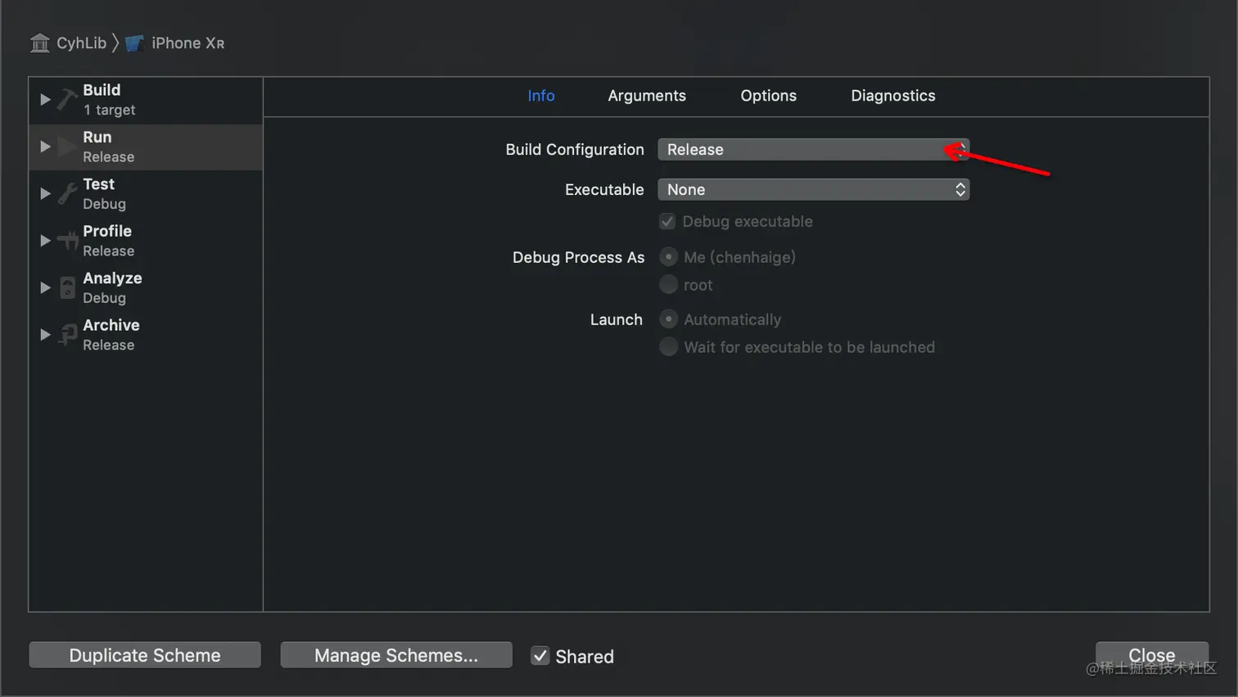
Task: Select Wait for executable to be launched
Action: click(669, 347)
